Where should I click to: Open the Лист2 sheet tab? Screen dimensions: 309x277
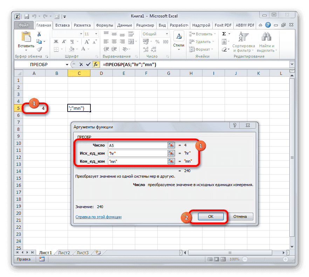[x=64, y=253]
